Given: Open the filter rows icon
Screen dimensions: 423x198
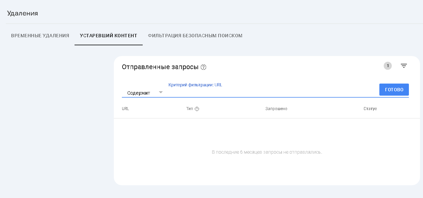Looking at the screenshot, I should click(404, 66).
